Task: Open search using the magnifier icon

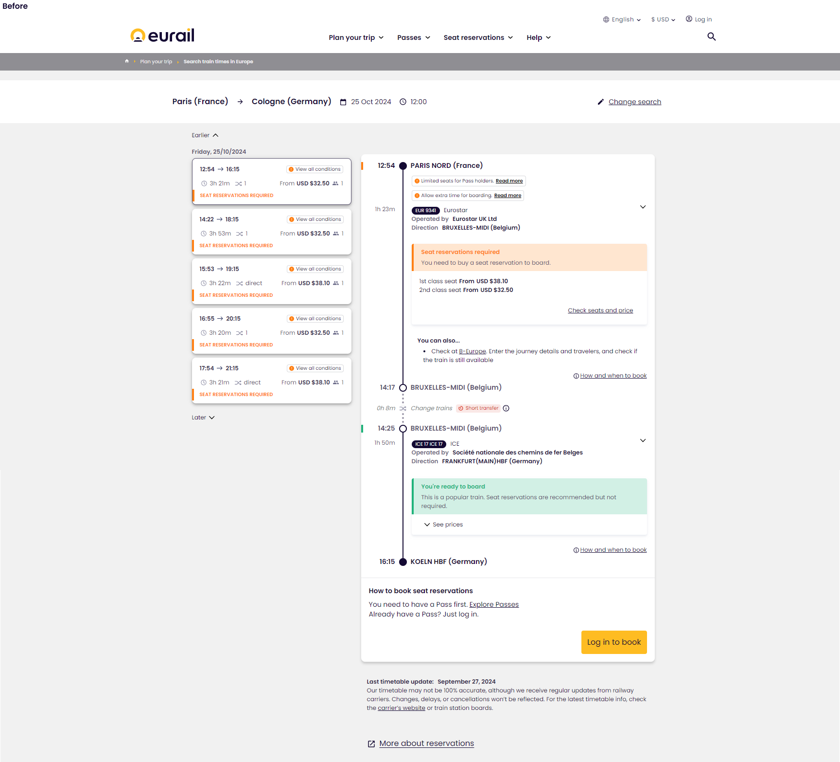Action: coord(711,36)
